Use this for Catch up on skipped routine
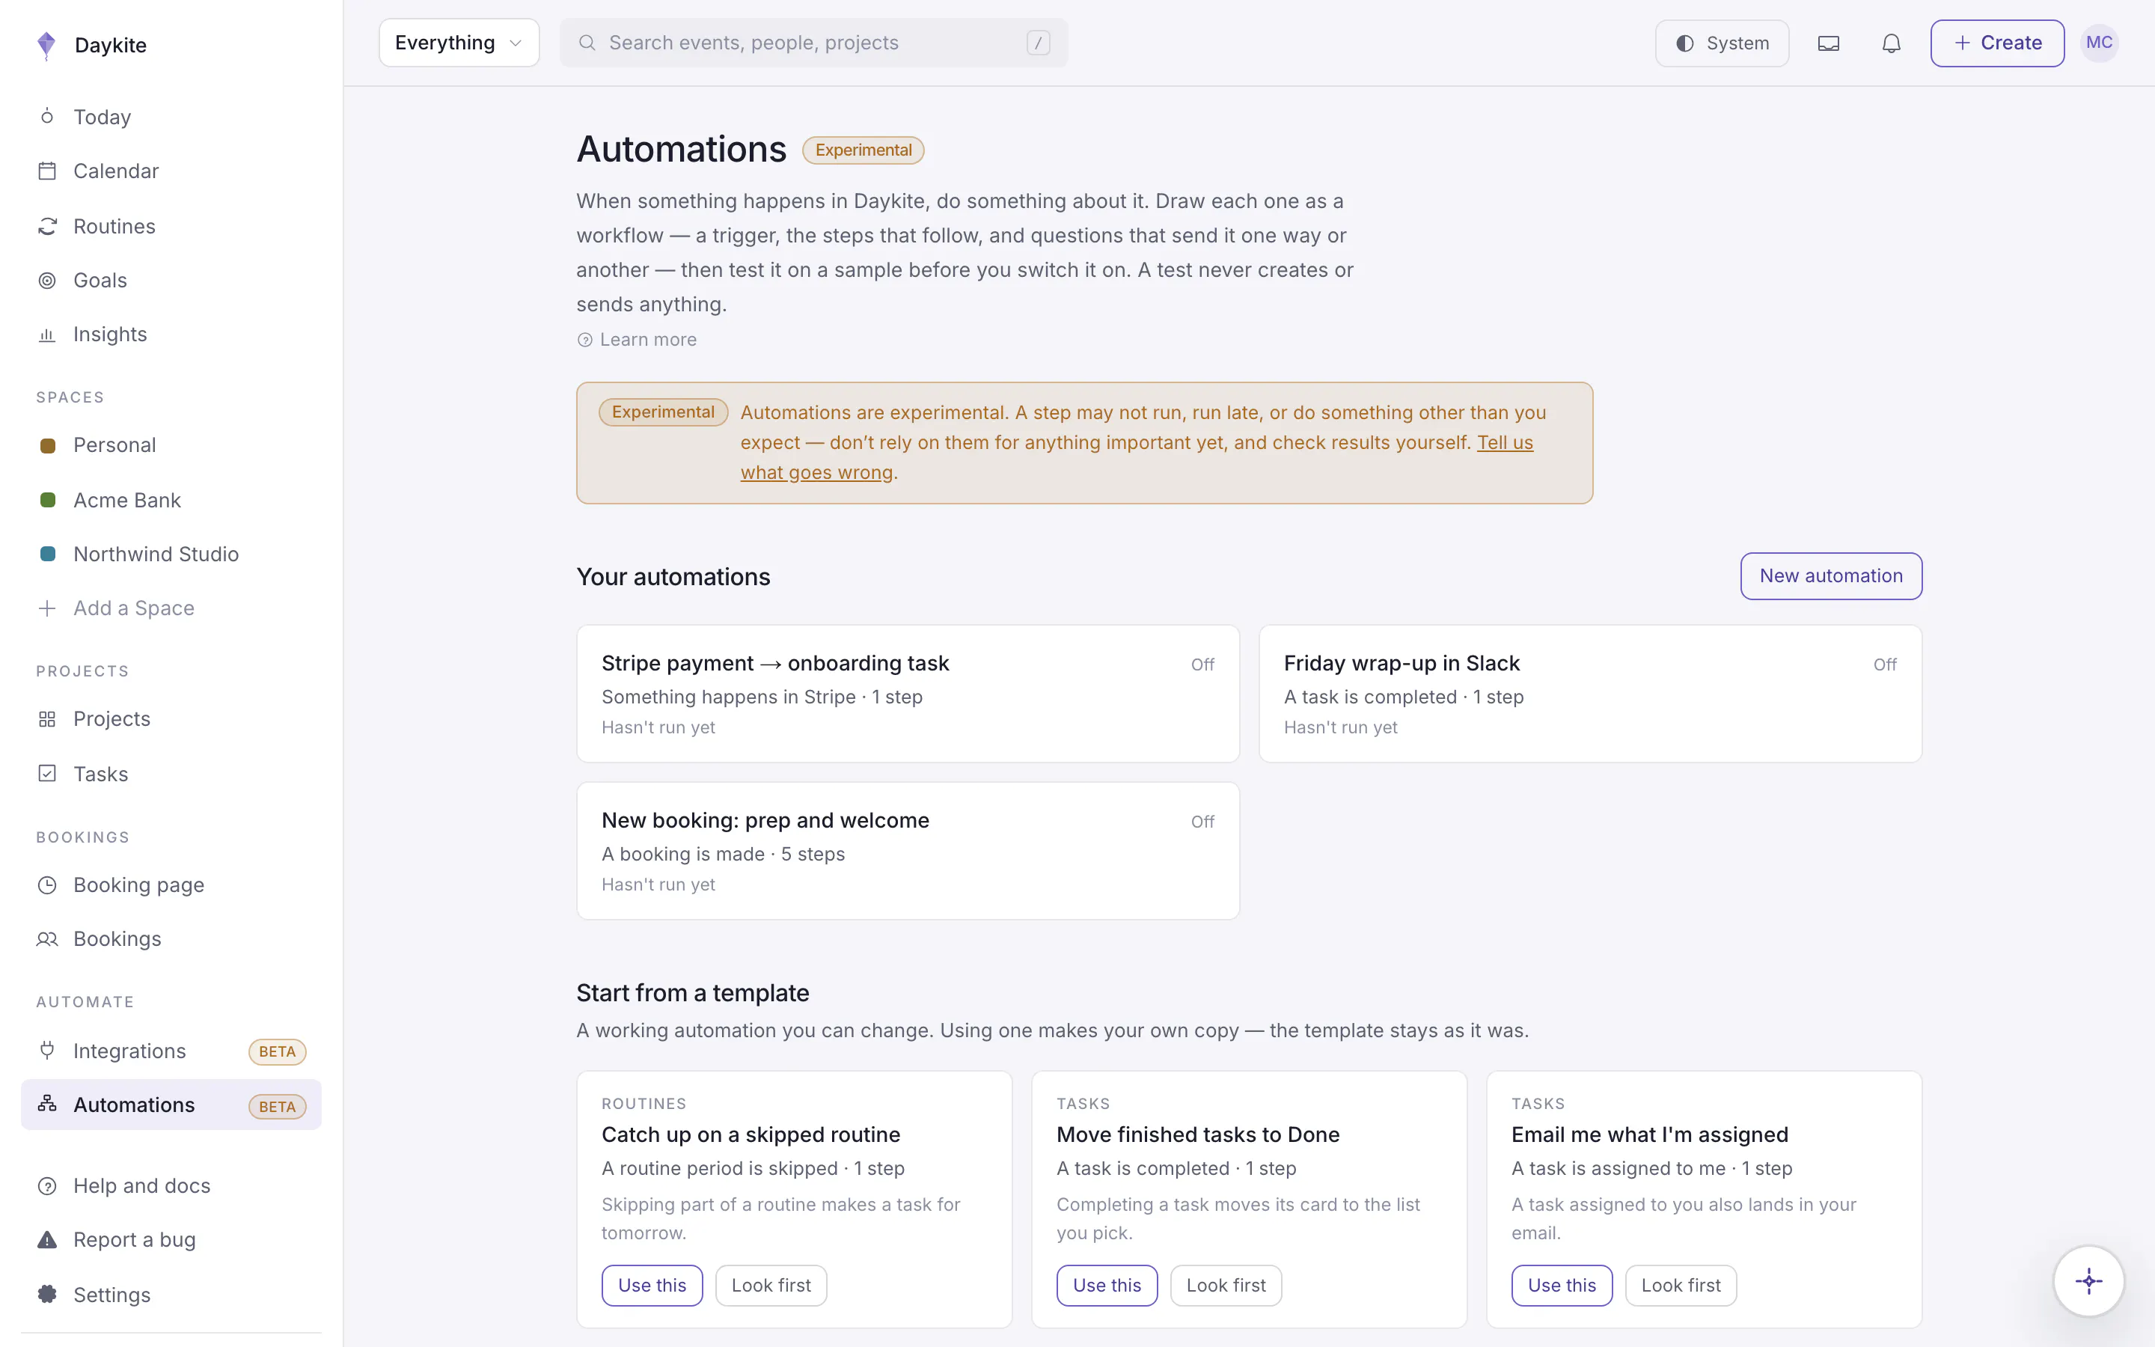The width and height of the screenshot is (2155, 1347). click(652, 1286)
